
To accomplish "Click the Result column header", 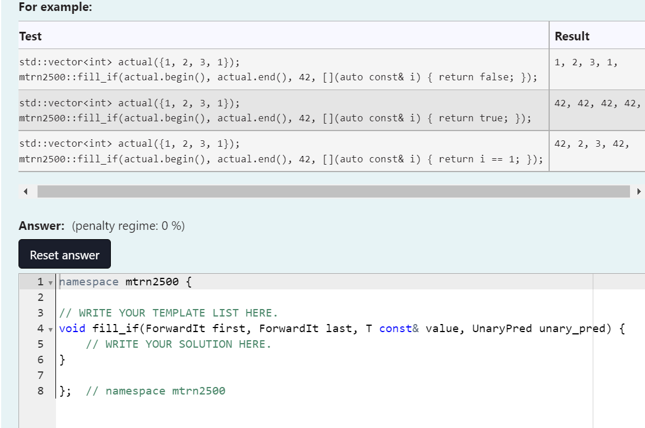I will pyautogui.click(x=572, y=36).
